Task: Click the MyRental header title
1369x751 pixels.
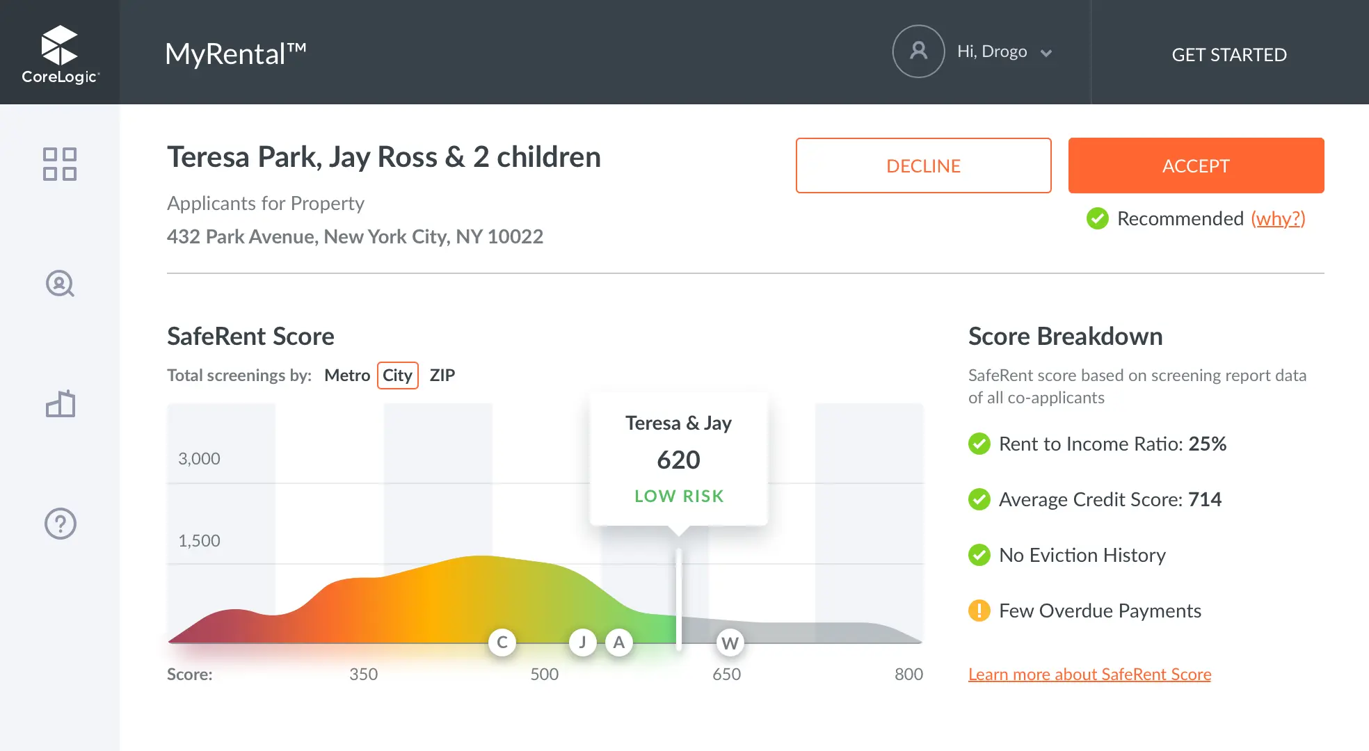Action: tap(235, 54)
